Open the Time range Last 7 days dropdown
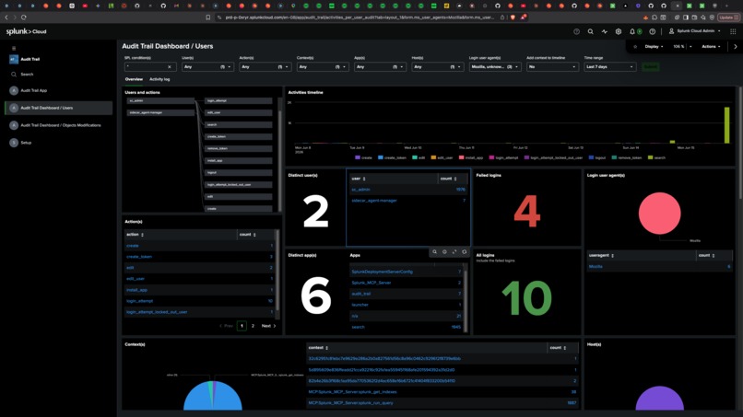The width and height of the screenshot is (743, 417). [610, 67]
